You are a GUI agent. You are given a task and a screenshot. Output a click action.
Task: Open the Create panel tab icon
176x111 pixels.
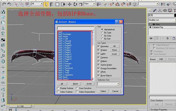click(150, 10)
